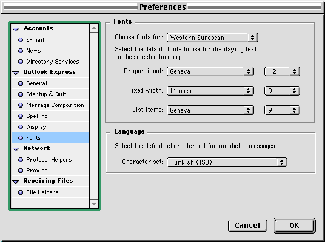The height and width of the screenshot is (242, 325).
Task: Collapse the Network disclosure triangle
Action: pos(16,149)
